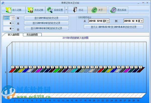Expand the arrow next to 系统设置
The height and width of the screenshot is (103, 151).
pyautogui.click(x=66, y=10)
